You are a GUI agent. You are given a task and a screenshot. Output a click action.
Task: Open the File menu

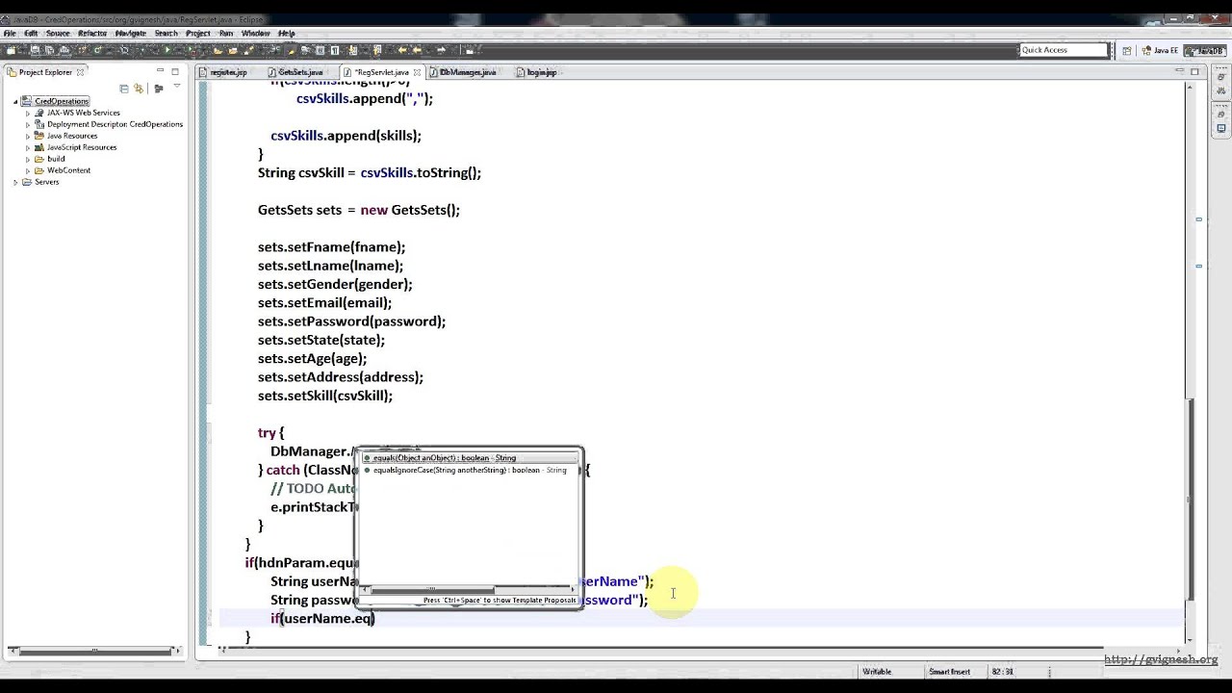[10, 33]
